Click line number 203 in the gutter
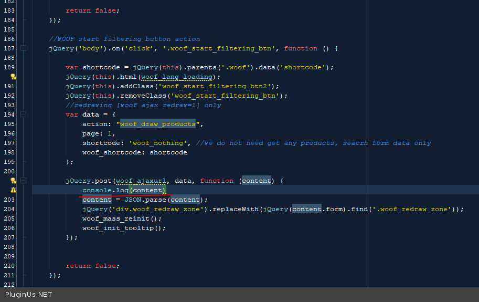The image size is (479, 302). [x=9, y=200]
